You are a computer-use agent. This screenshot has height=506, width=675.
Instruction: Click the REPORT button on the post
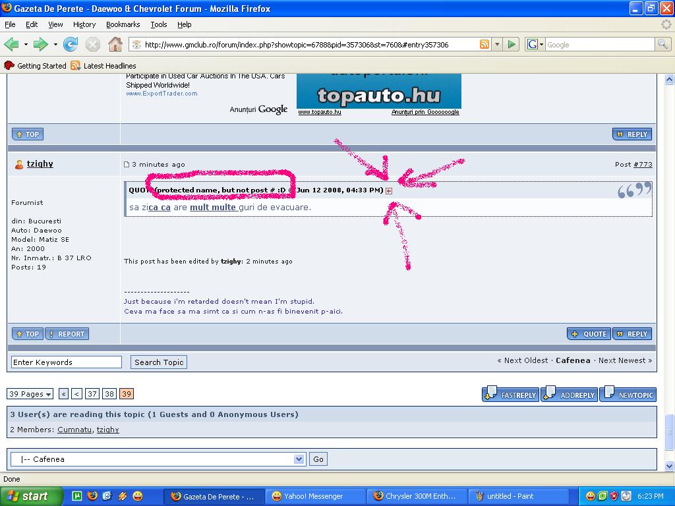[x=66, y=334]
